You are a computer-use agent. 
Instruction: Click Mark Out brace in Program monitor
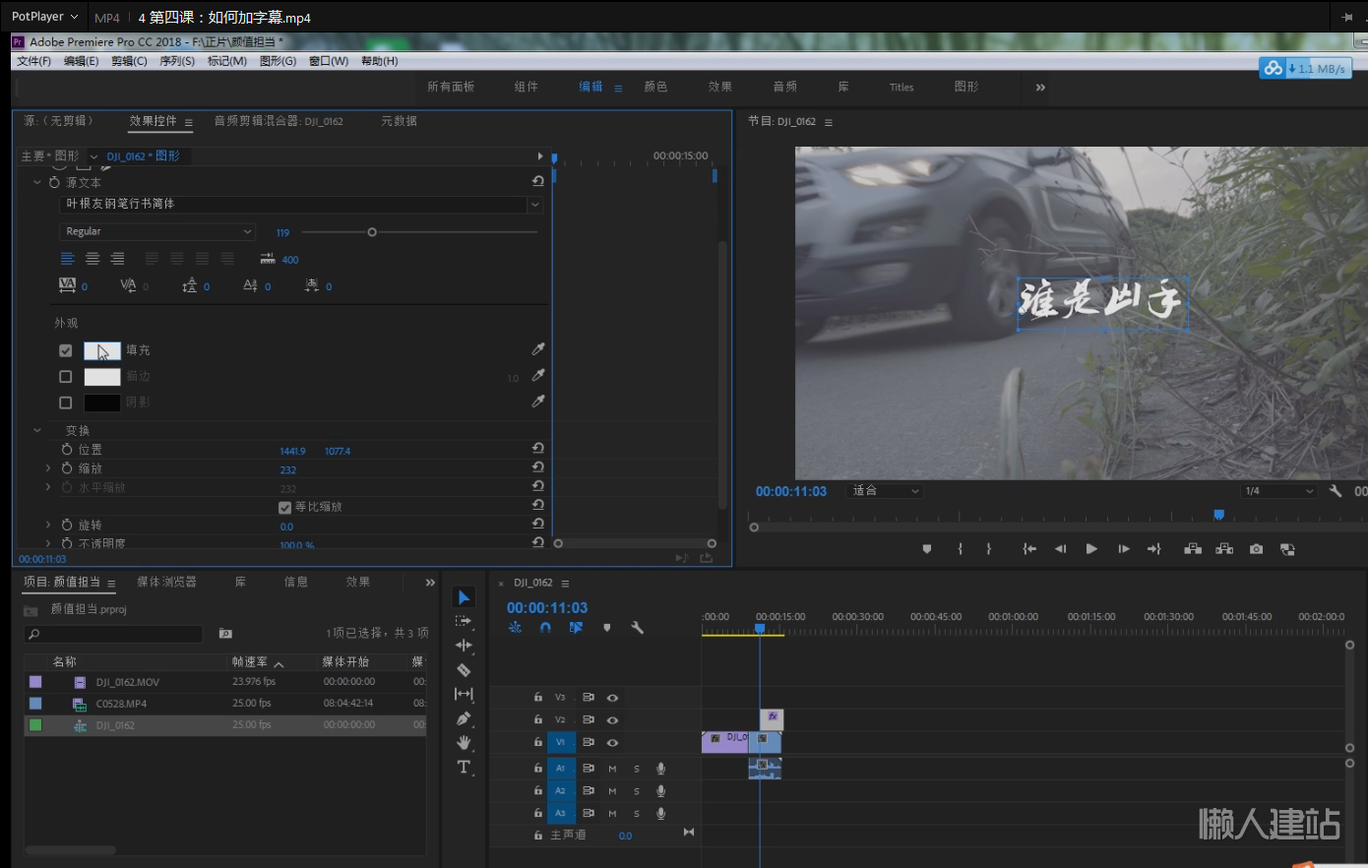pos(989,549)
